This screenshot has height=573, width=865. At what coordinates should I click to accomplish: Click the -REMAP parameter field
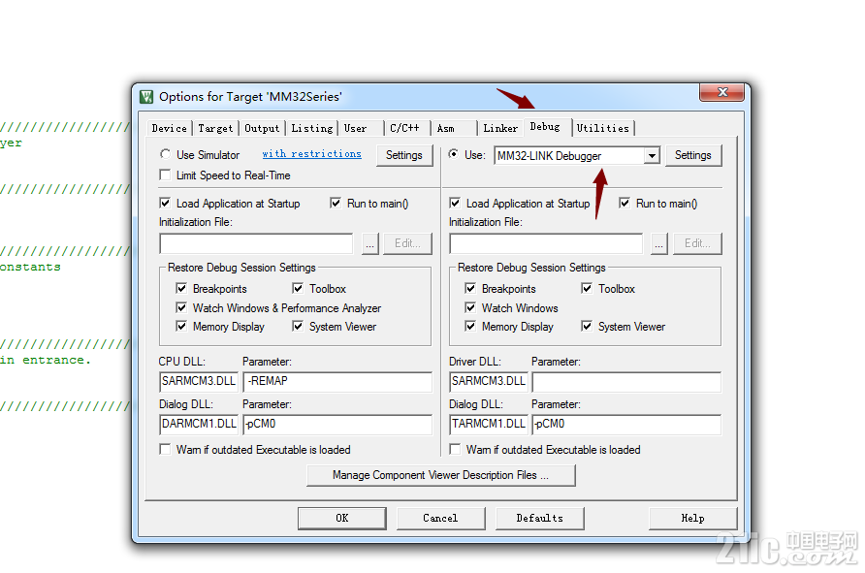(337, 382)
